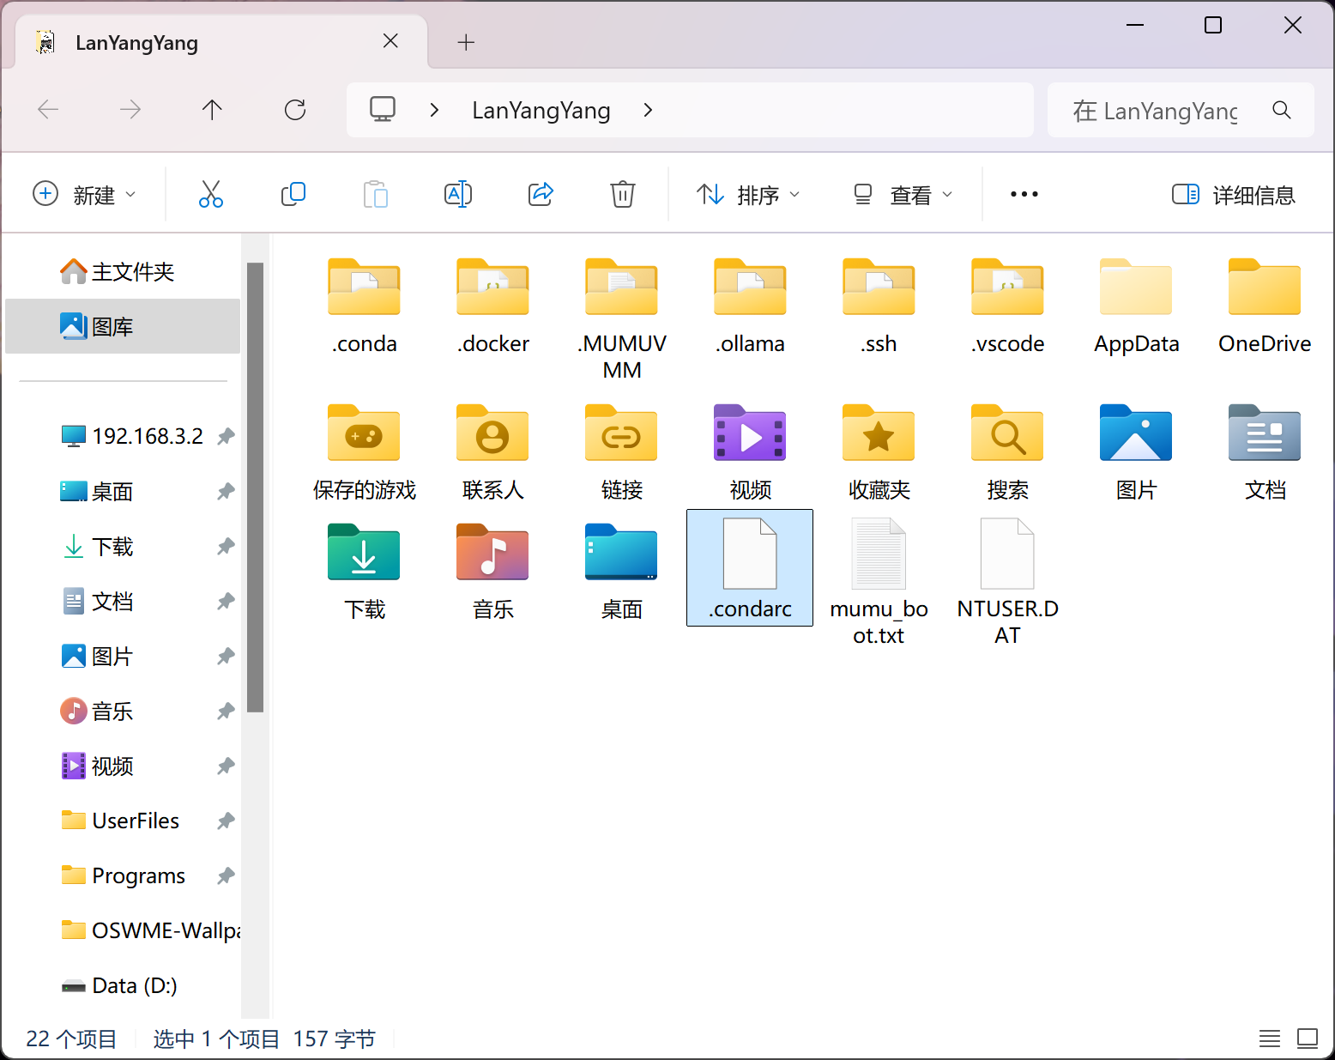Click the search box for LanYangYang
This screenshot has width=1335, height=1060.
1167,110
